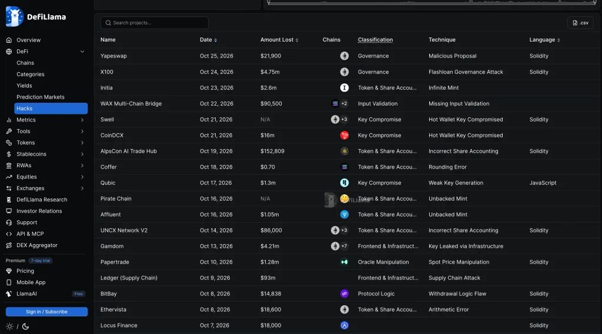This screenshot has width=602, height=334.
Task: Click the API & MCP code icon
Action: pos(9,234)
